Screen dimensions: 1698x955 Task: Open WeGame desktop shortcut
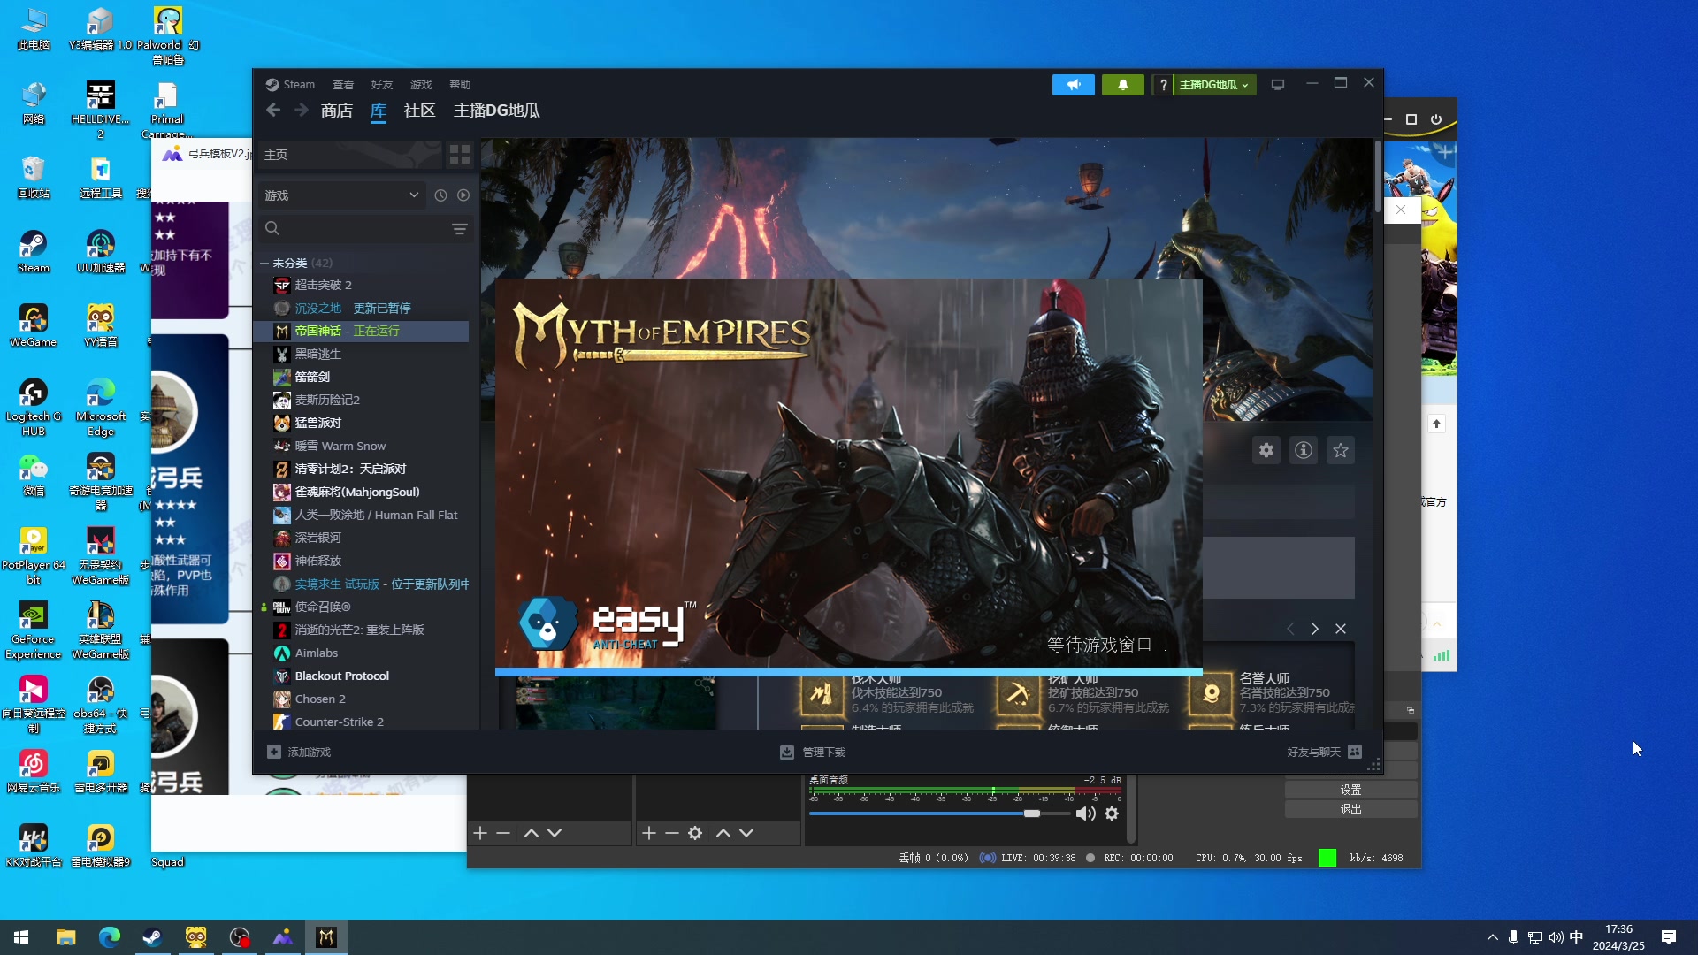34,326
